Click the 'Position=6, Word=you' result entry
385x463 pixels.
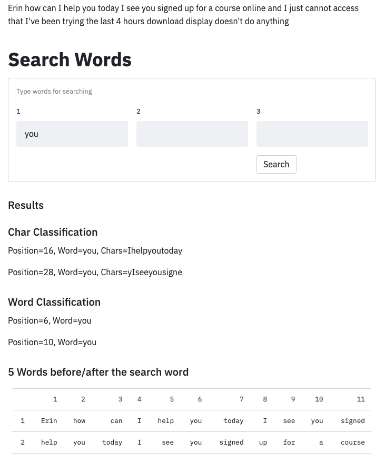tap(50, 320)
